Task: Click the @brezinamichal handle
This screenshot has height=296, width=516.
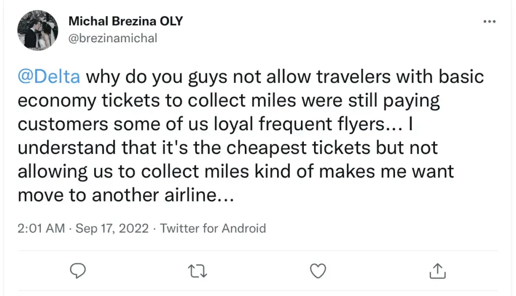Action: coord(112,38)
